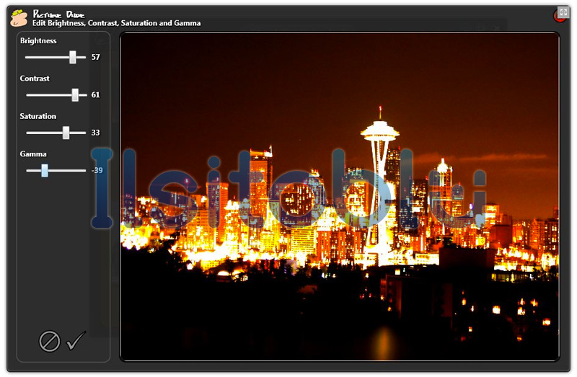Select the Saturation slider handle
This screenshot has width=577, height=377.
pos(66,133)
